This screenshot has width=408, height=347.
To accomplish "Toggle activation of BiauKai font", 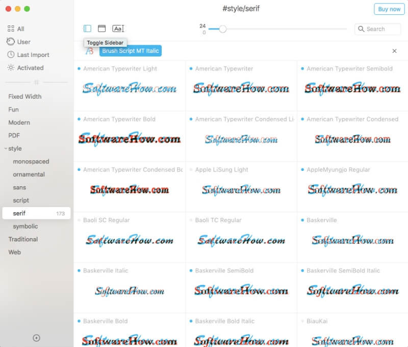I will point(302,321).
